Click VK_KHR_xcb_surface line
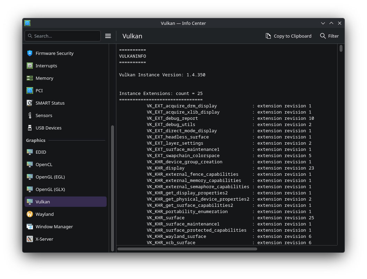 (229, 243)
